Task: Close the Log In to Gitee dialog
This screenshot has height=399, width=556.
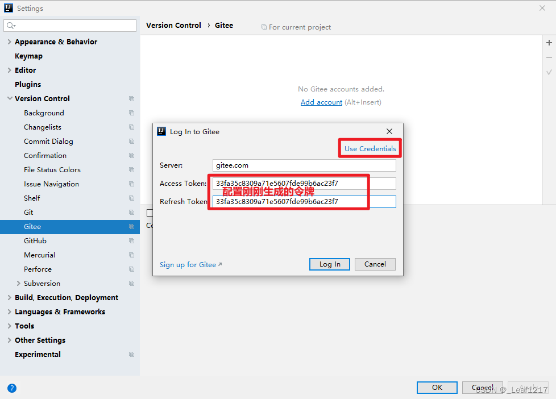Action: [389, 131]
